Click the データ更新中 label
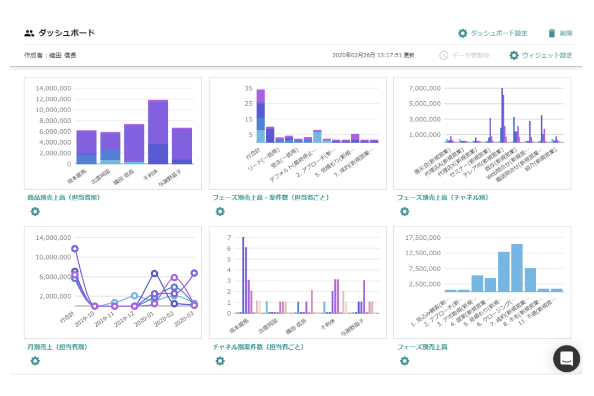 470,56
